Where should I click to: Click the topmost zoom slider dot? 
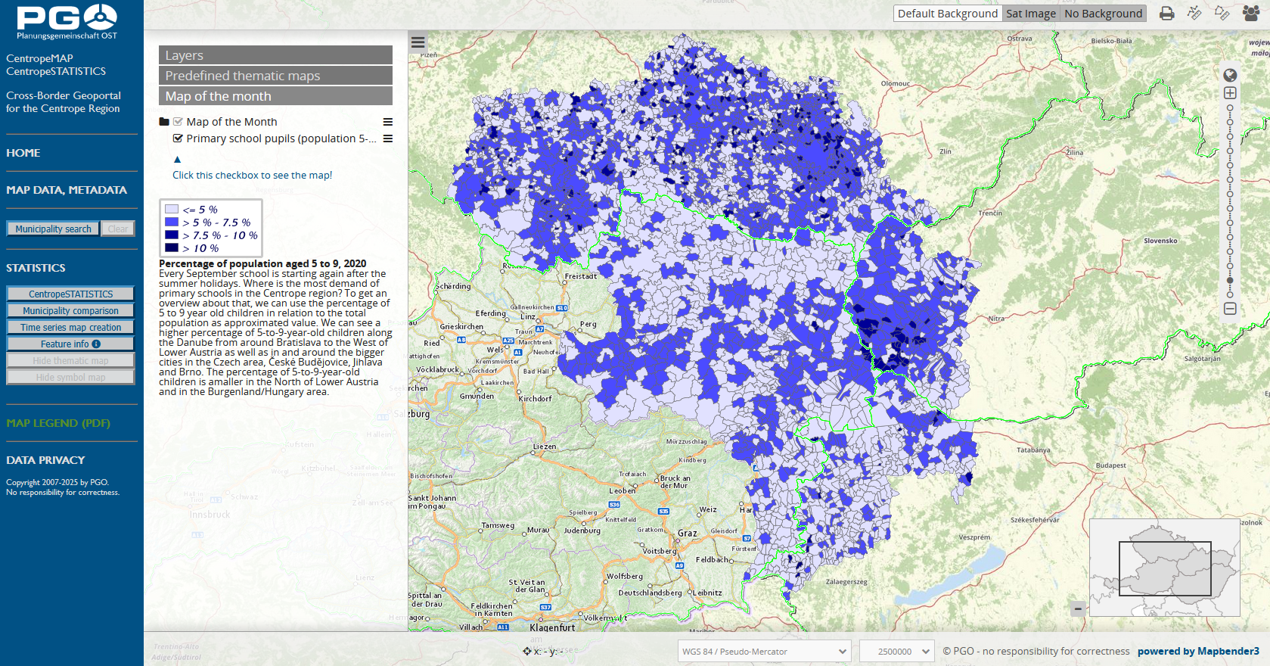pos(1230,107)
